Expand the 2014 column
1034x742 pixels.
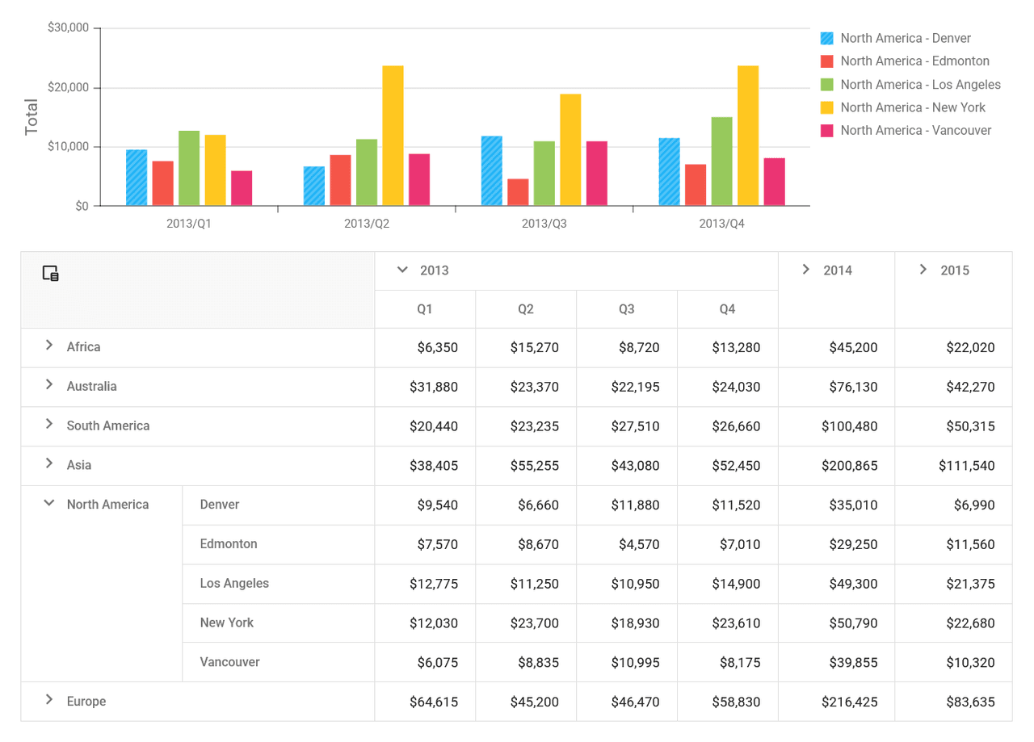(x=805, y=270)
